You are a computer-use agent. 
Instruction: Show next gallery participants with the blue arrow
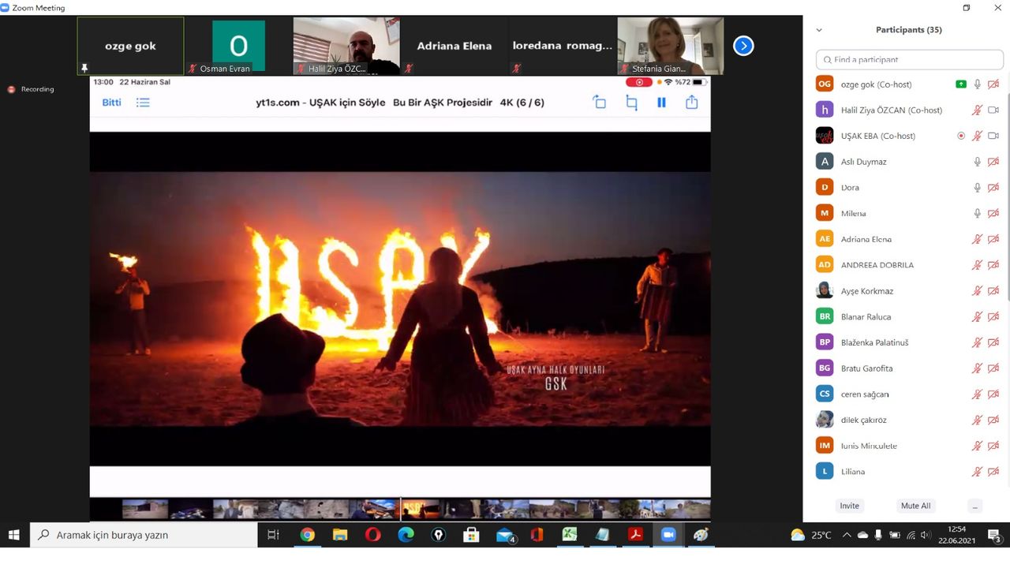743,46
